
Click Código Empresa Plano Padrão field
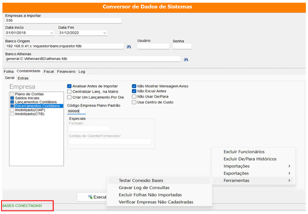tap(76, 111)
